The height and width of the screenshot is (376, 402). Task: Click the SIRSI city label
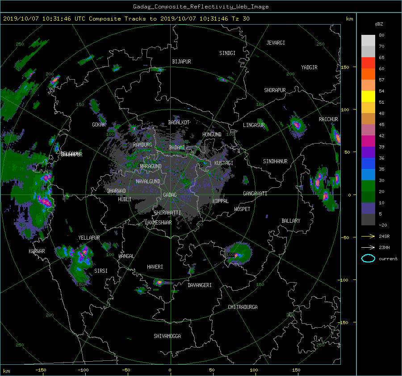[x=101, y=271]
